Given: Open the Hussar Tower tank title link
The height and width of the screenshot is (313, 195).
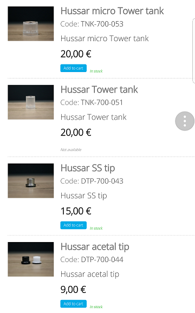Looking at the screenshot, I should coord(99,89).
